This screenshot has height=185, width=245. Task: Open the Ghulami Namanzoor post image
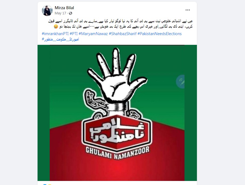[x=117, y=113]
